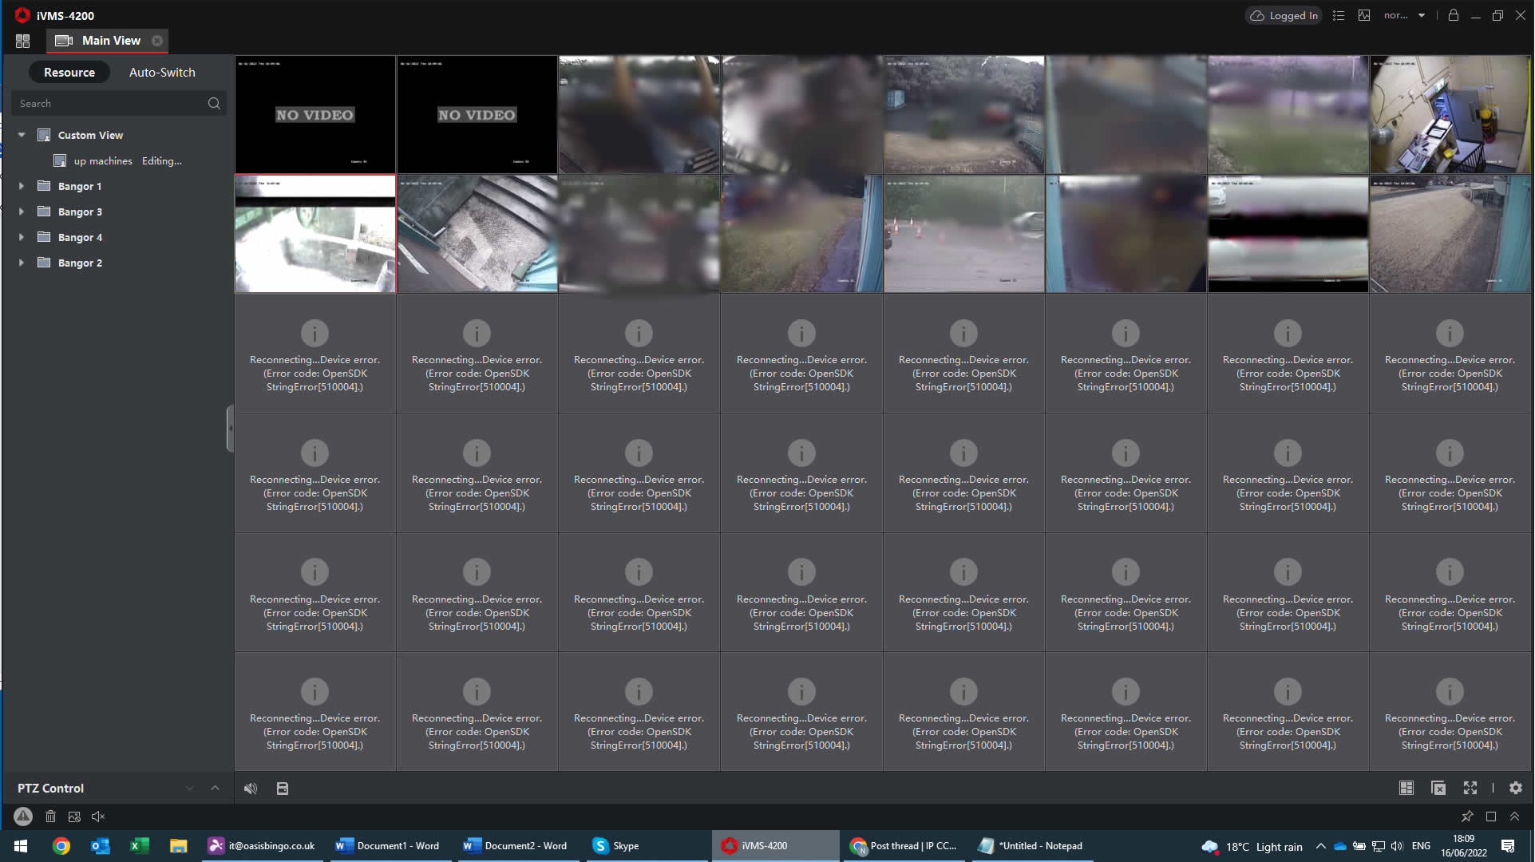Viewport: 1535px width, 862px height.
Task: Pin the alarm panel
Action: click(x=1467, y=817)
